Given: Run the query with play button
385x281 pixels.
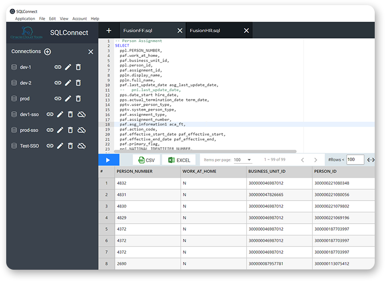Looking at the screenshot, I should click(108, 160).
